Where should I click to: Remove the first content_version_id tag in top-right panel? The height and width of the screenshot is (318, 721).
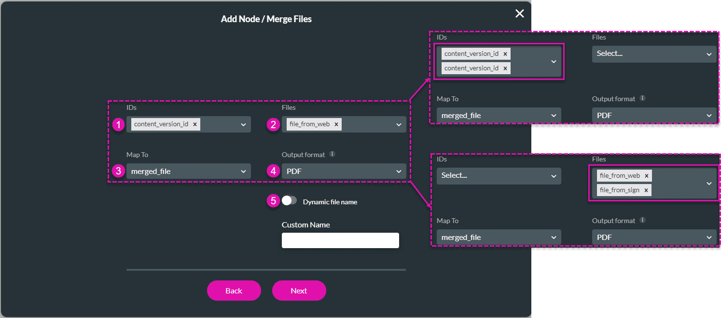coord(505,53)
